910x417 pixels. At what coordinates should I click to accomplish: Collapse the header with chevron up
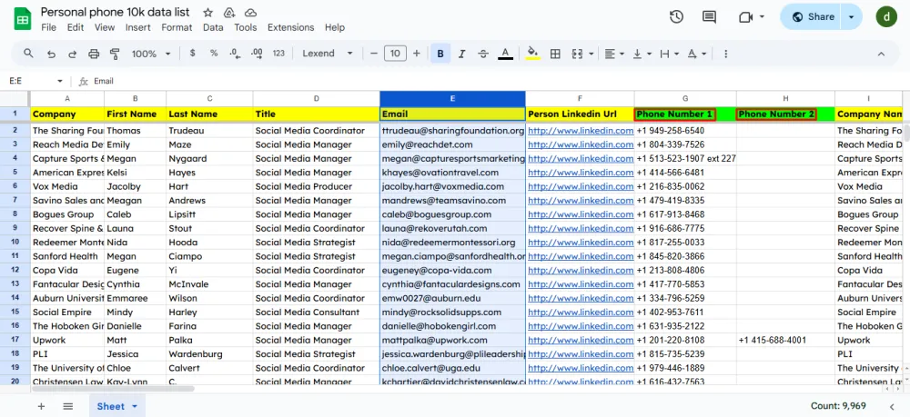(881, 54)
